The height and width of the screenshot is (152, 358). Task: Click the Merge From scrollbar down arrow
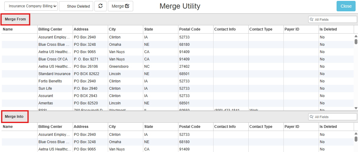356,108
